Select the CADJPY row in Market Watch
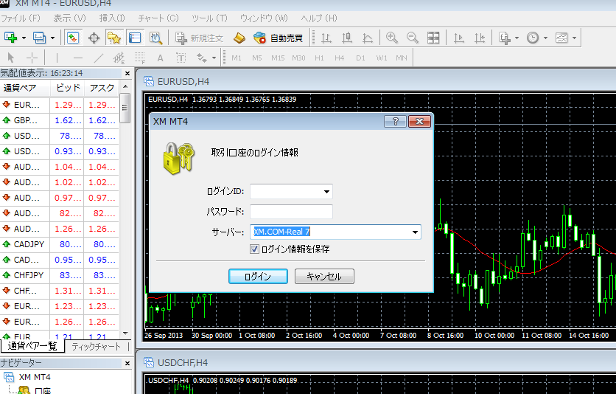Image resolution: width=616 pixels, height=394 pixels. 60,244
